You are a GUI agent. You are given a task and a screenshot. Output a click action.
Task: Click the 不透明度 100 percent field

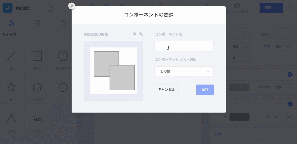click(x=282, y=87)
